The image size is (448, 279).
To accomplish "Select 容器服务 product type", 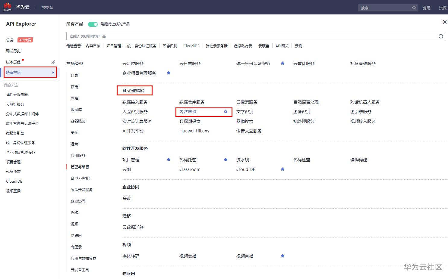I will [78, 121].
